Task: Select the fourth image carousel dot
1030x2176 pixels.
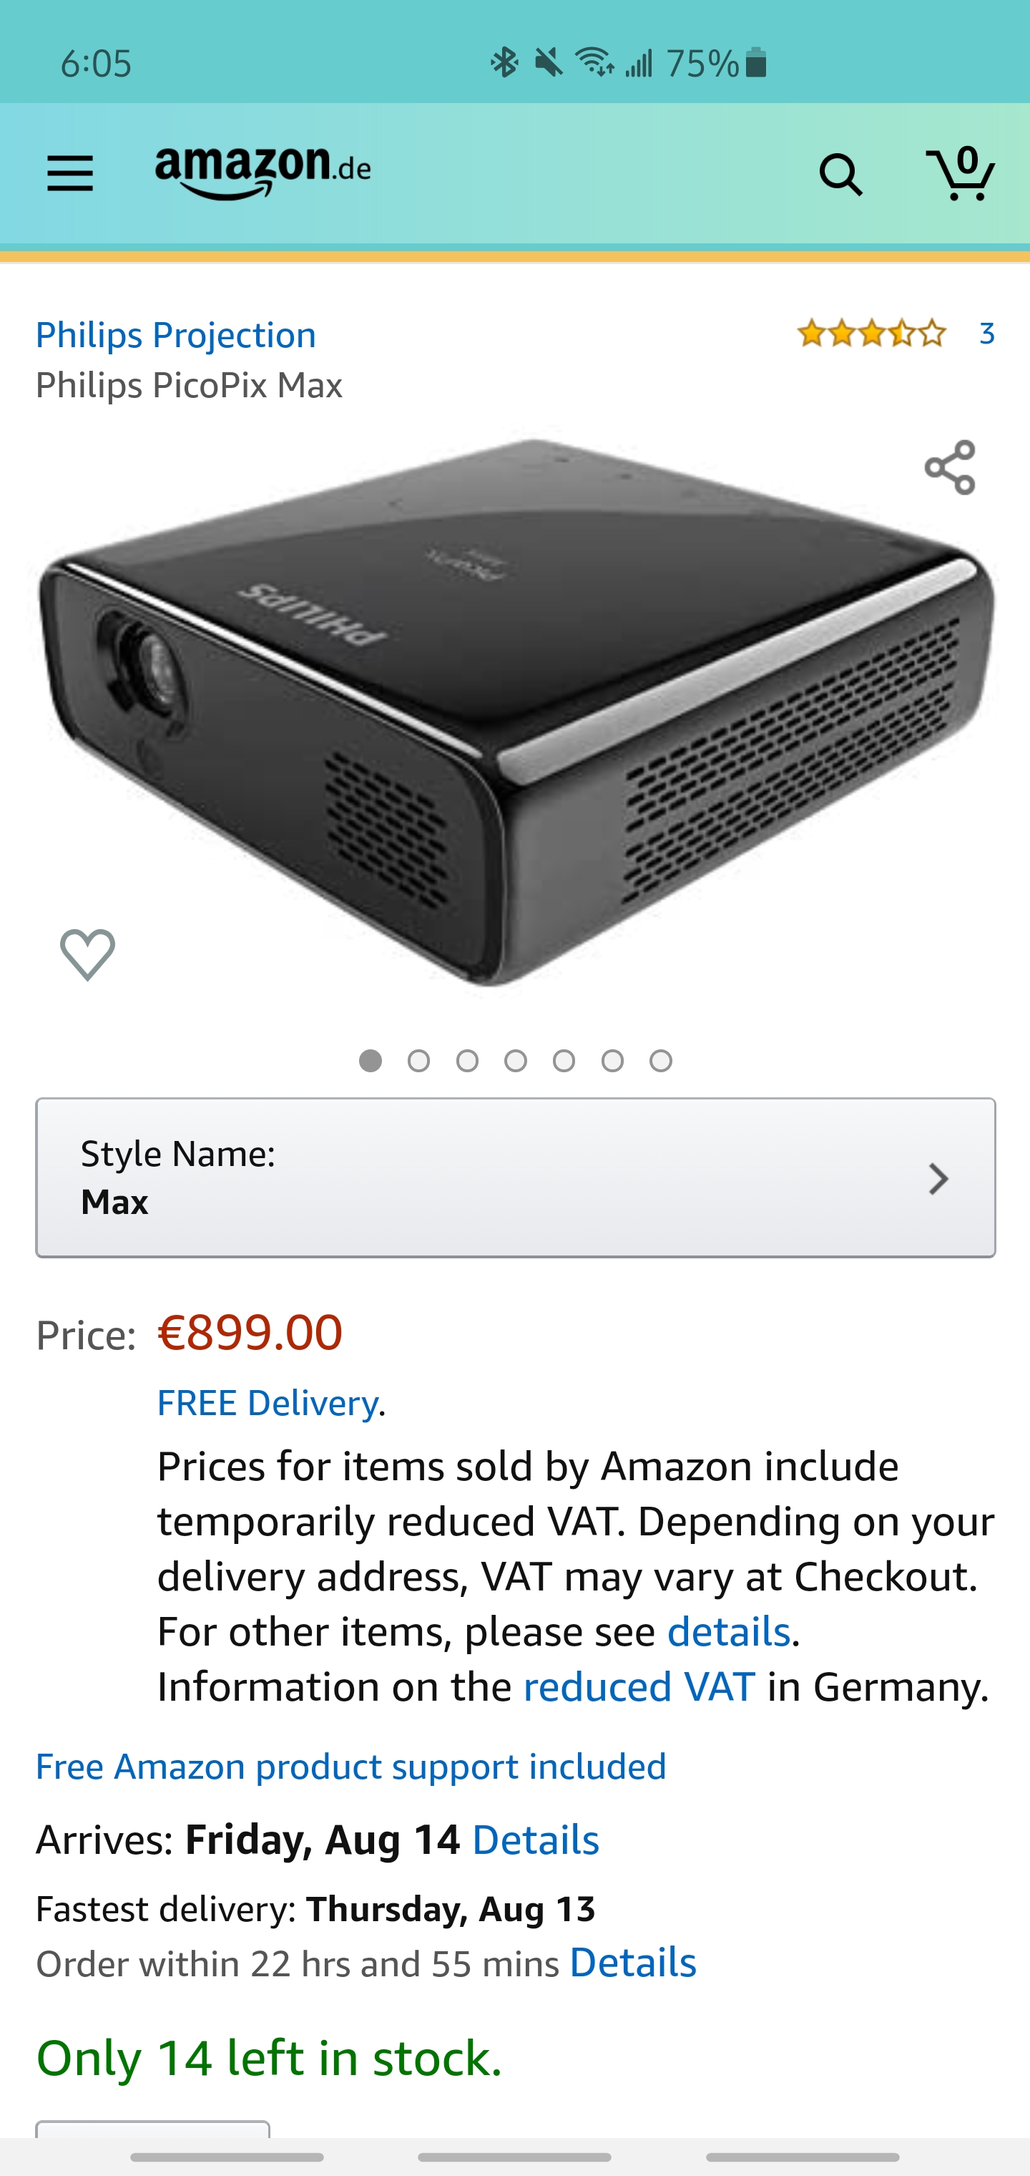Action: pos(516,1060)
